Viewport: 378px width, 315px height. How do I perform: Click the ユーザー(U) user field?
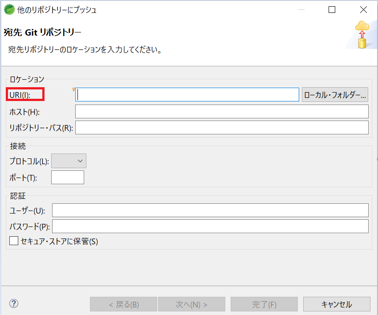click(x=210, y=210)
